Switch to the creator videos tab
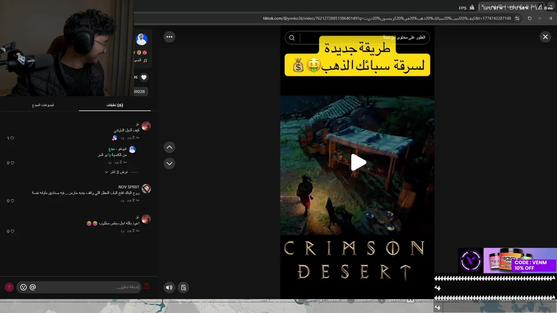The image size is (557, 313). coord(43,105)
